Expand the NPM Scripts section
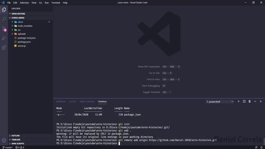The width and height of the screenshot is (265, 149). coord(17,144)
